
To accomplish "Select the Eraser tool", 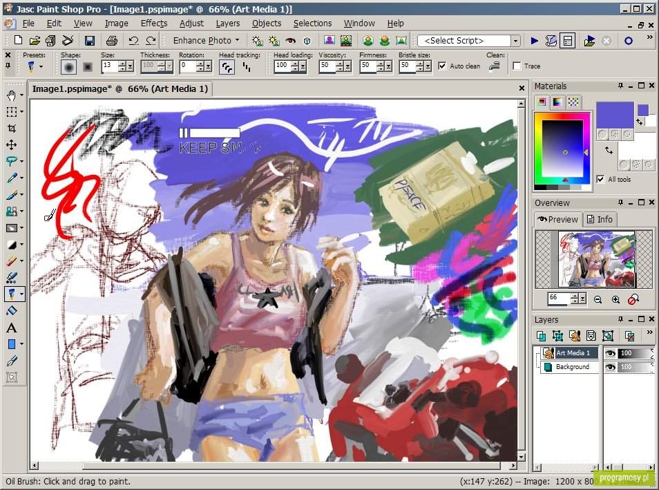I will coord(11,261).
